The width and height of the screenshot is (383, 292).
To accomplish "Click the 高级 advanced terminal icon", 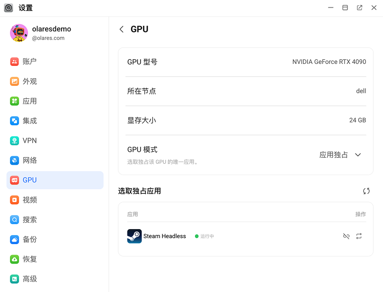I will [14, 279].
